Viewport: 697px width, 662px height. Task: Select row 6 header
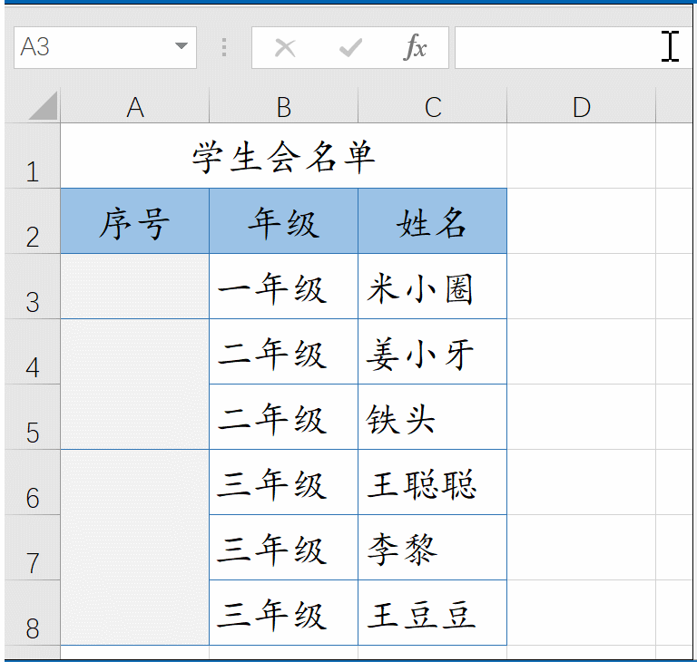(x=33, y=482)
